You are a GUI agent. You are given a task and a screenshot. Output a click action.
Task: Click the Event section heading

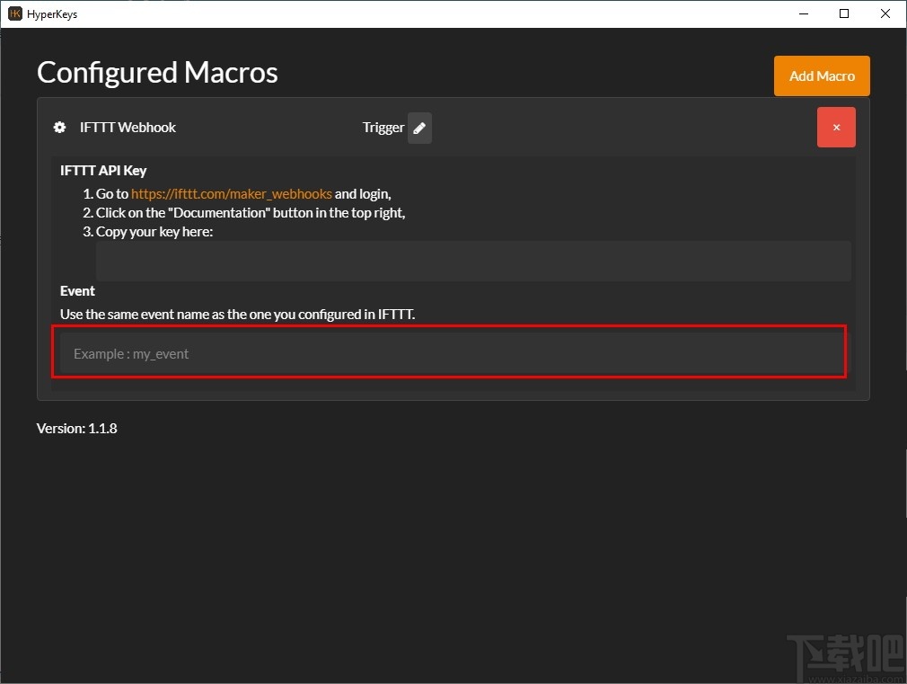coord(77,291)
